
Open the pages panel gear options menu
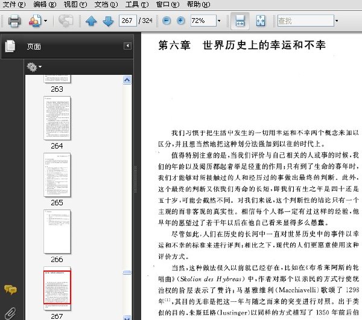coord(34,67)
